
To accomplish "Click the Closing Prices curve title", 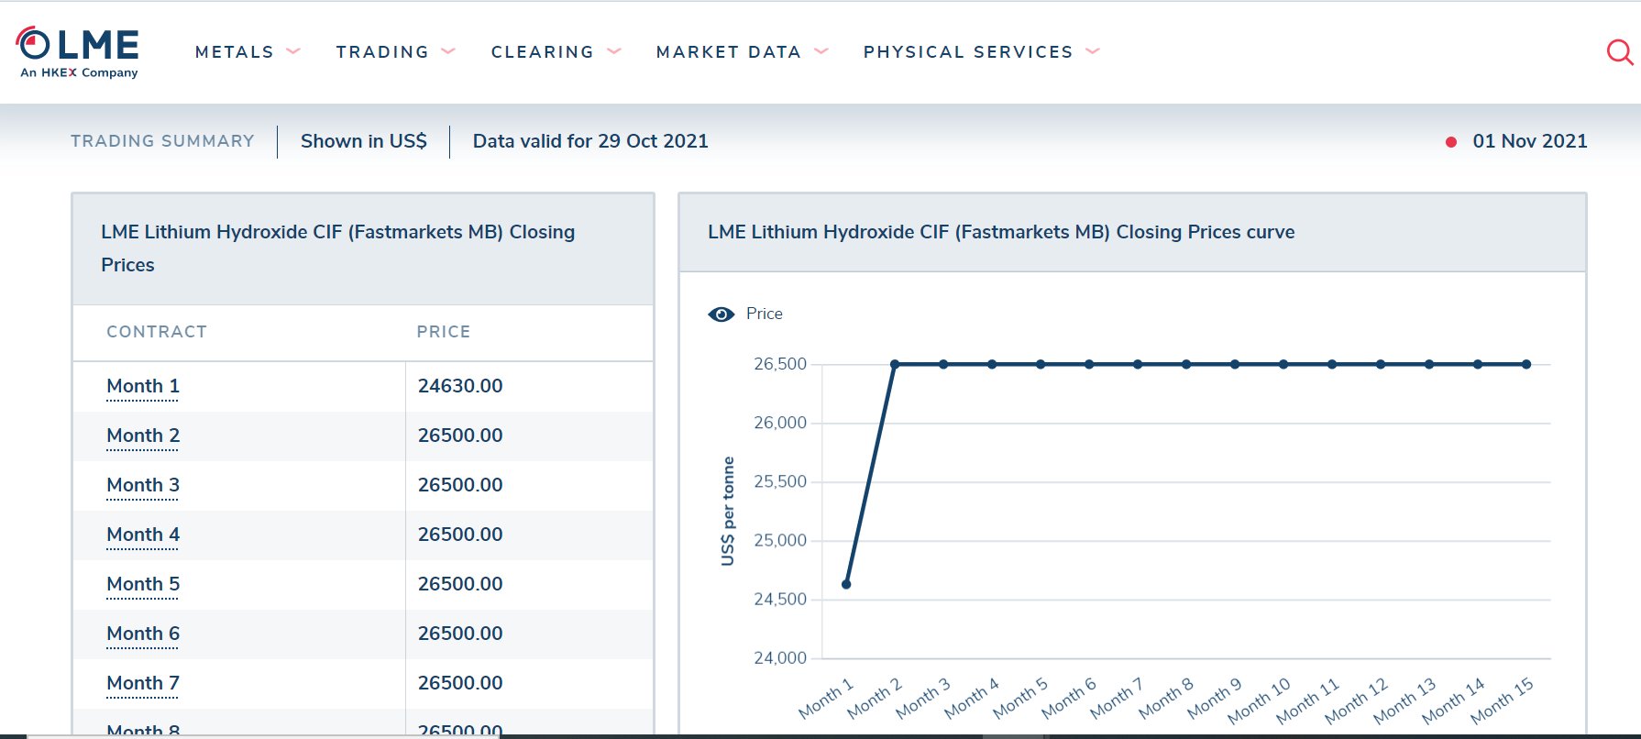I will [1001, 232].
